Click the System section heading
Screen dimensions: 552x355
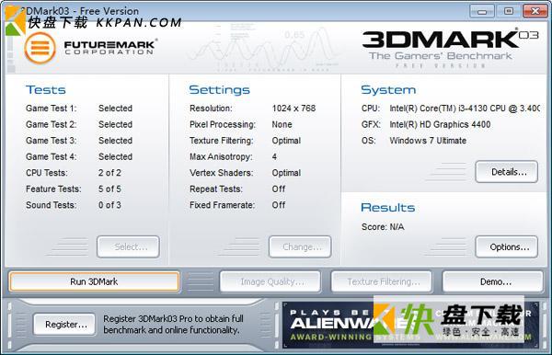[388, 90]
